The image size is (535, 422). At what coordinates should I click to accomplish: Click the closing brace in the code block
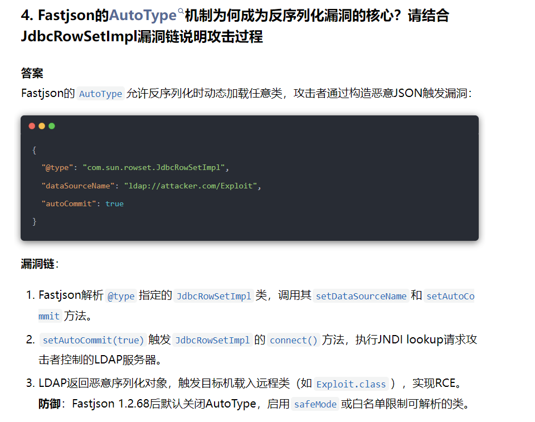pyautogui.click(x=34, y=221)
